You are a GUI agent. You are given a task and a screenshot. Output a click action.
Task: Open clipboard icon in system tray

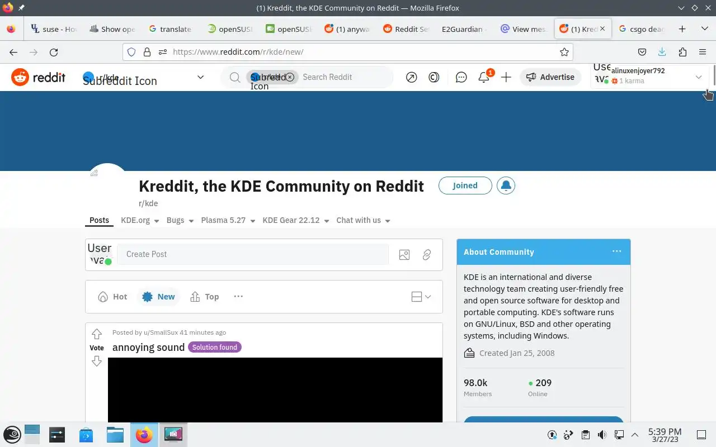[585, 435]
